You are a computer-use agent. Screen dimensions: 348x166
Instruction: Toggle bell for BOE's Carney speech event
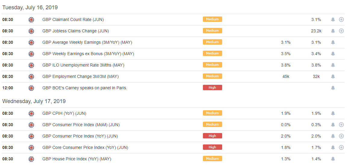tap(333, 88)
